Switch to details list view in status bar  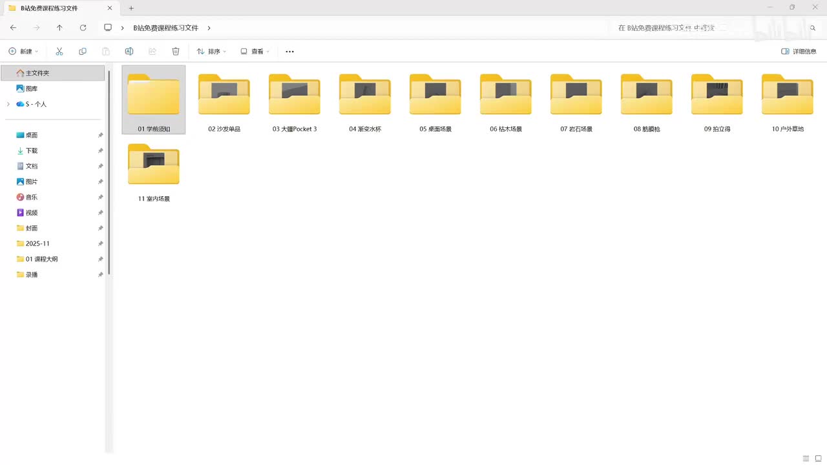coord(806,459)
